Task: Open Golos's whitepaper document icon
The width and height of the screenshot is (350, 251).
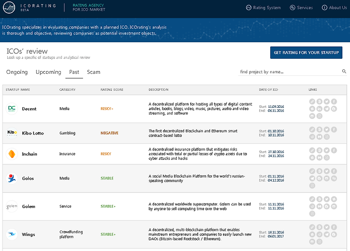Action: coord(312,185)
